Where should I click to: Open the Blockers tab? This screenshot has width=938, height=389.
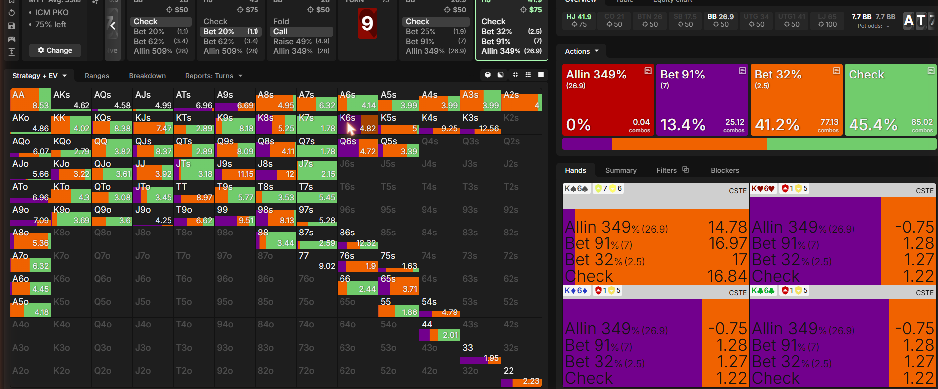725,170
